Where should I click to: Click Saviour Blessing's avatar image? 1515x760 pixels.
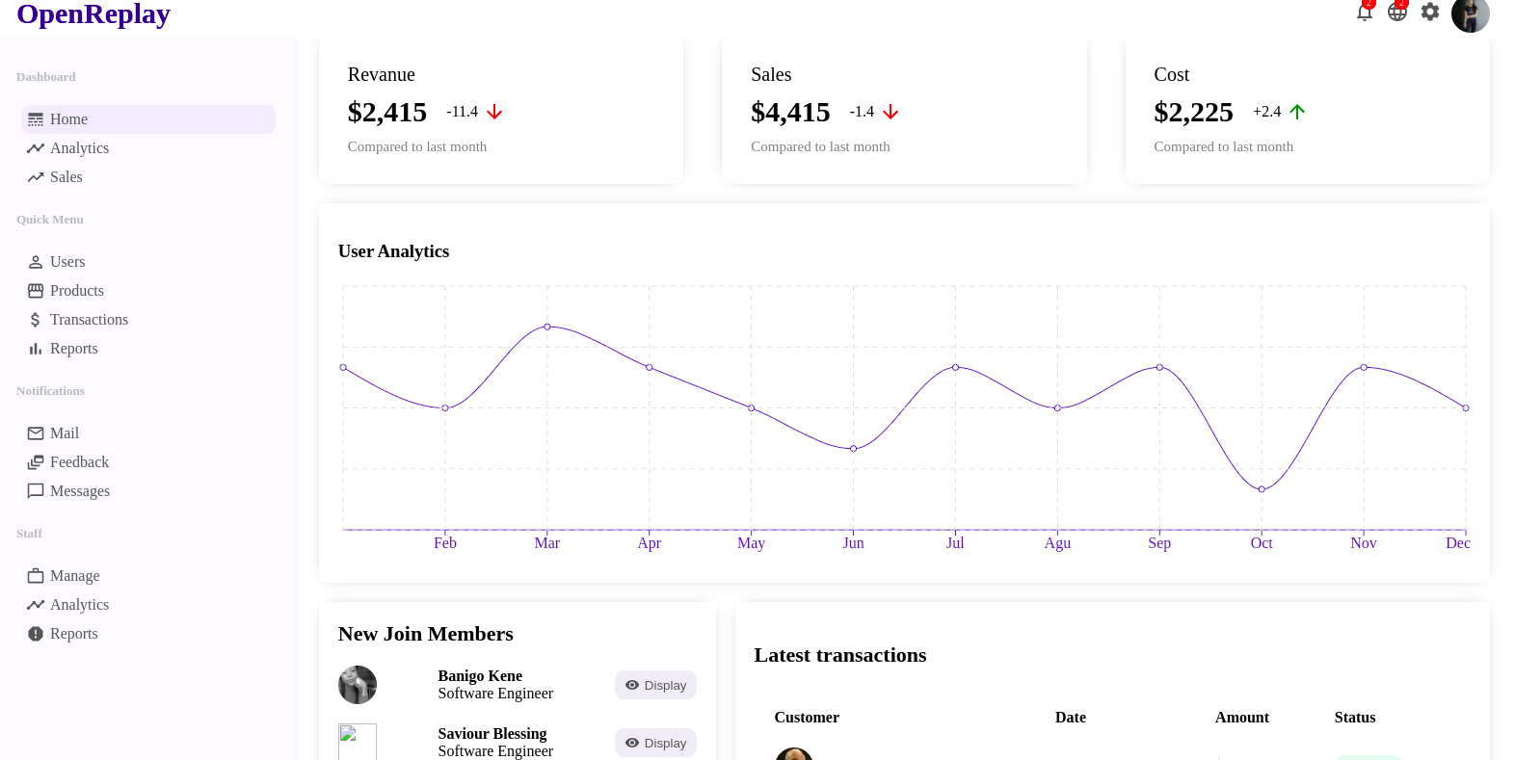(x=358, y=742)
